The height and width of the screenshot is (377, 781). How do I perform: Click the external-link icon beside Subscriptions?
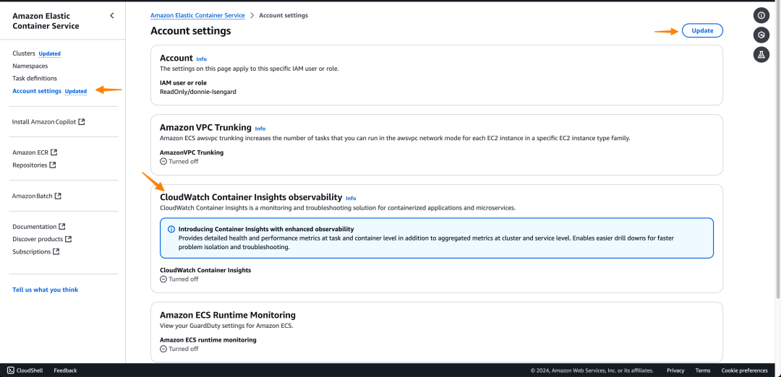tap(56, 251)
